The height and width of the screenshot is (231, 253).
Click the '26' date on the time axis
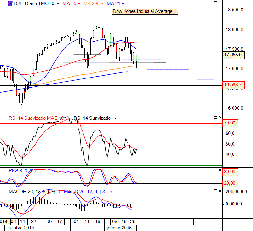(x=133, y=222)
